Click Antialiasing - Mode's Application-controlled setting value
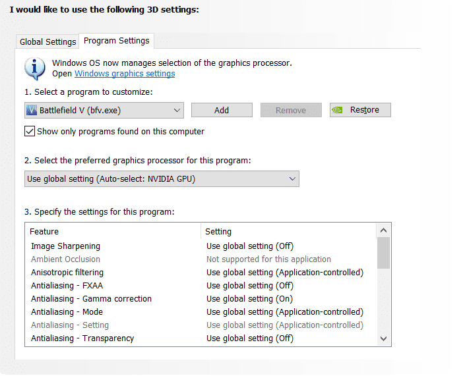Screen dimensions: 463x376 tap(285, 311)
